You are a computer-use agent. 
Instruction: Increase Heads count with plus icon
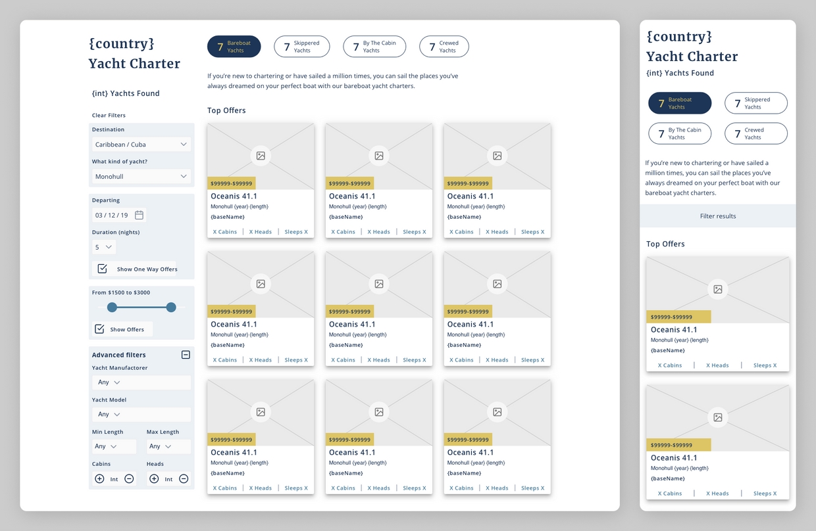click(154, 479)
